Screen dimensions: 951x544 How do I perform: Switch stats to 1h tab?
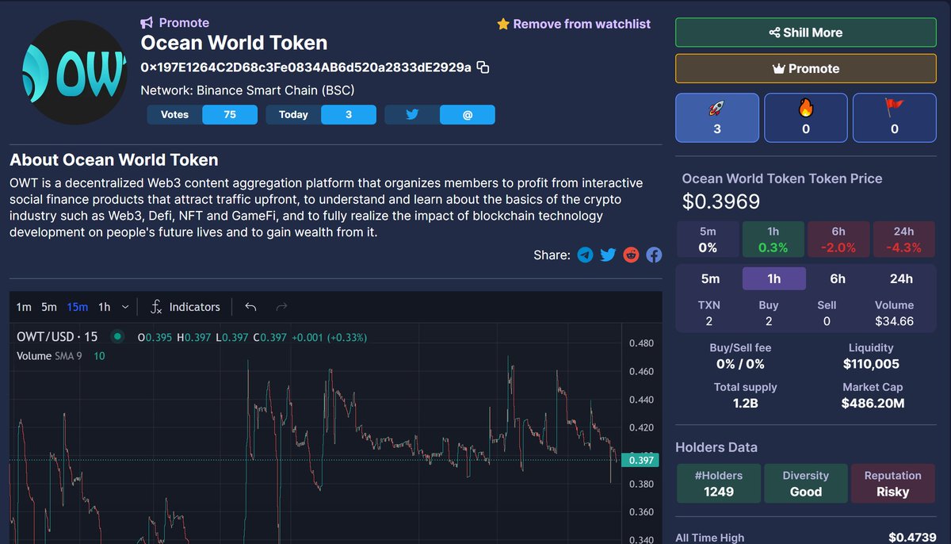click(774, 278)
